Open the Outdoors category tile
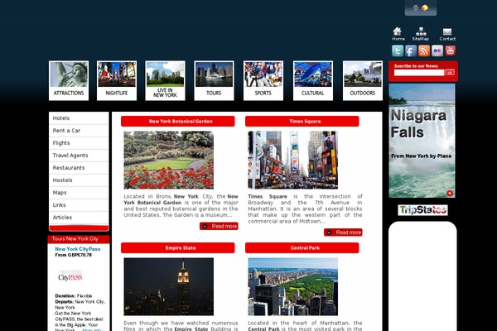The height and width of the screenshot is (331, 497). point(363,81)
